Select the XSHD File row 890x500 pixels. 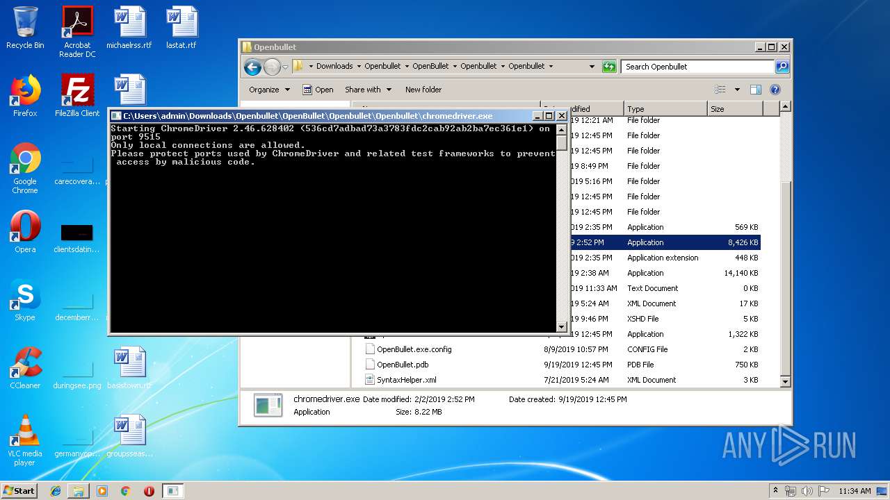click(665, 319)
